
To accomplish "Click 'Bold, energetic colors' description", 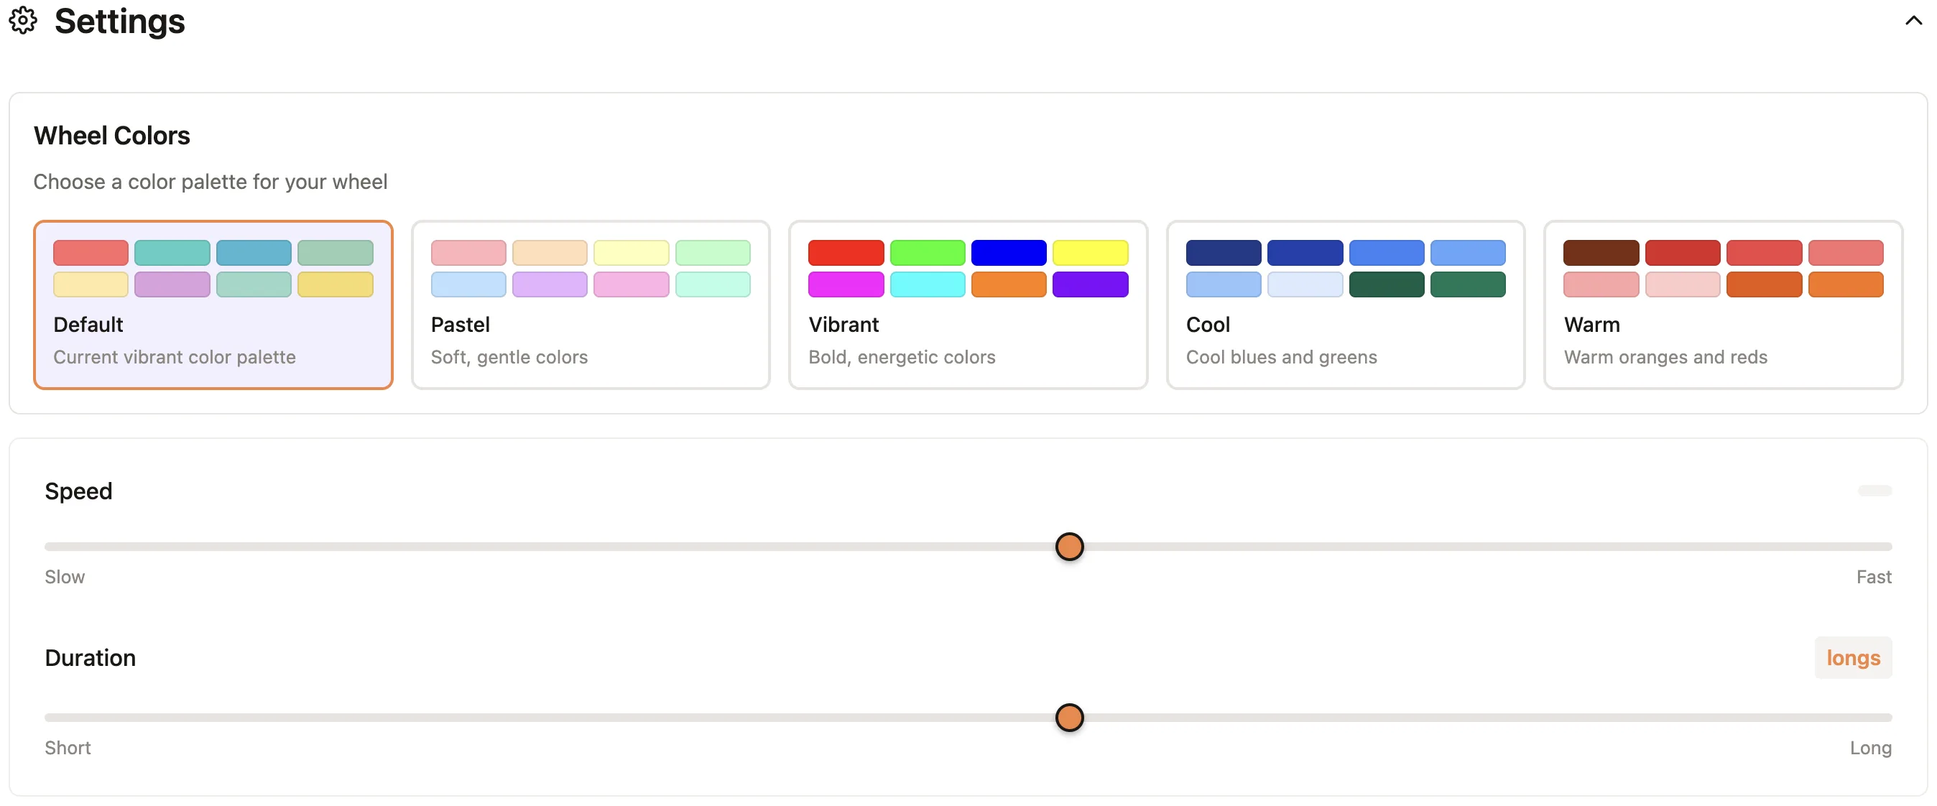I will [x=902, y=357].
